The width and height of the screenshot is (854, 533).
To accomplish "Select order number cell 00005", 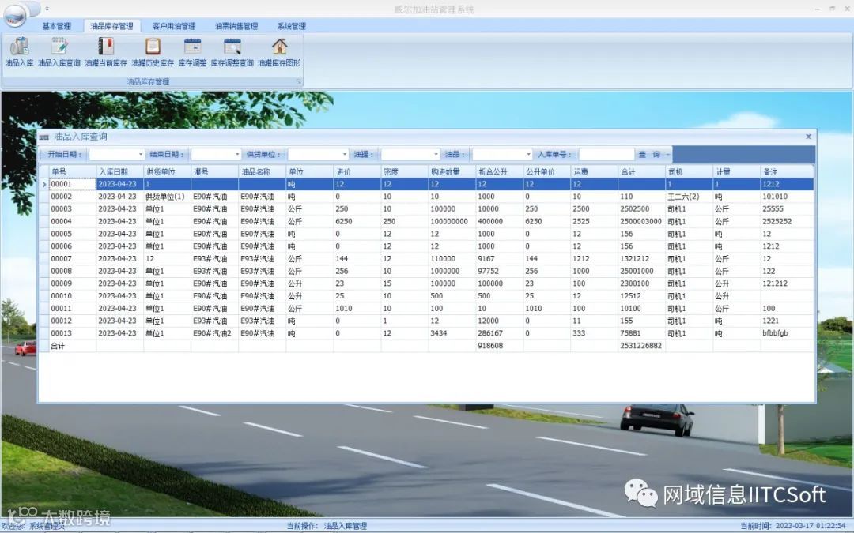I will pyautogui.click(x=72, y=234).
